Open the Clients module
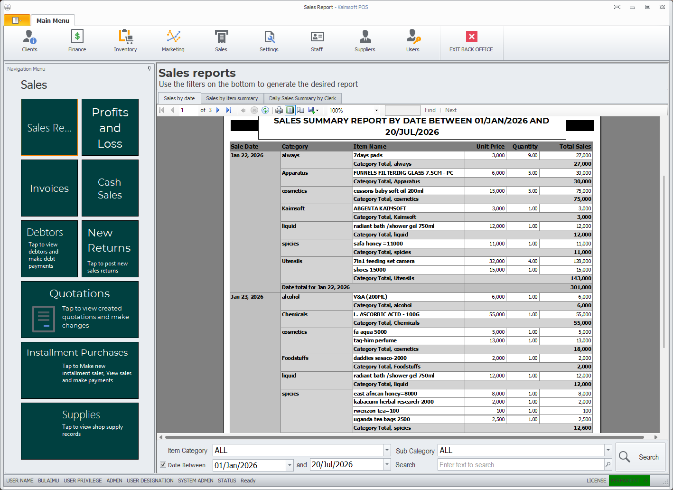The height and width of the screenshot is (490, 673). [x=29, y=41]
